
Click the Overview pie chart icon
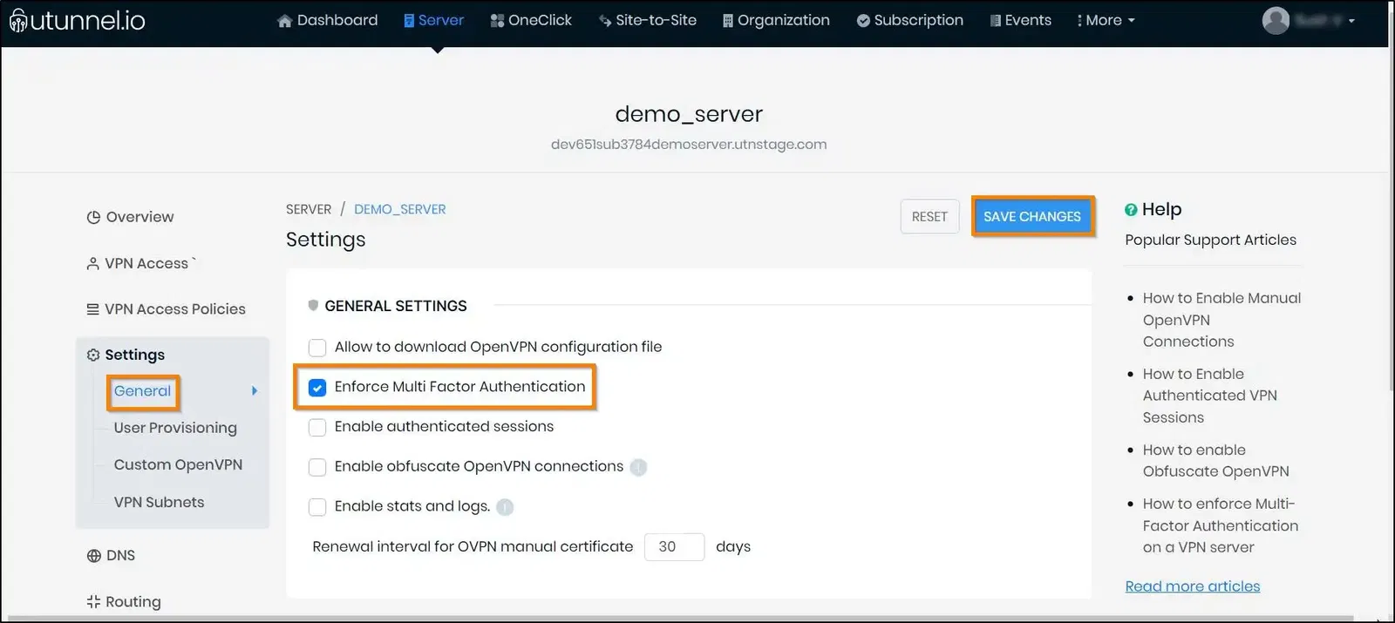[x=93, y=217]
